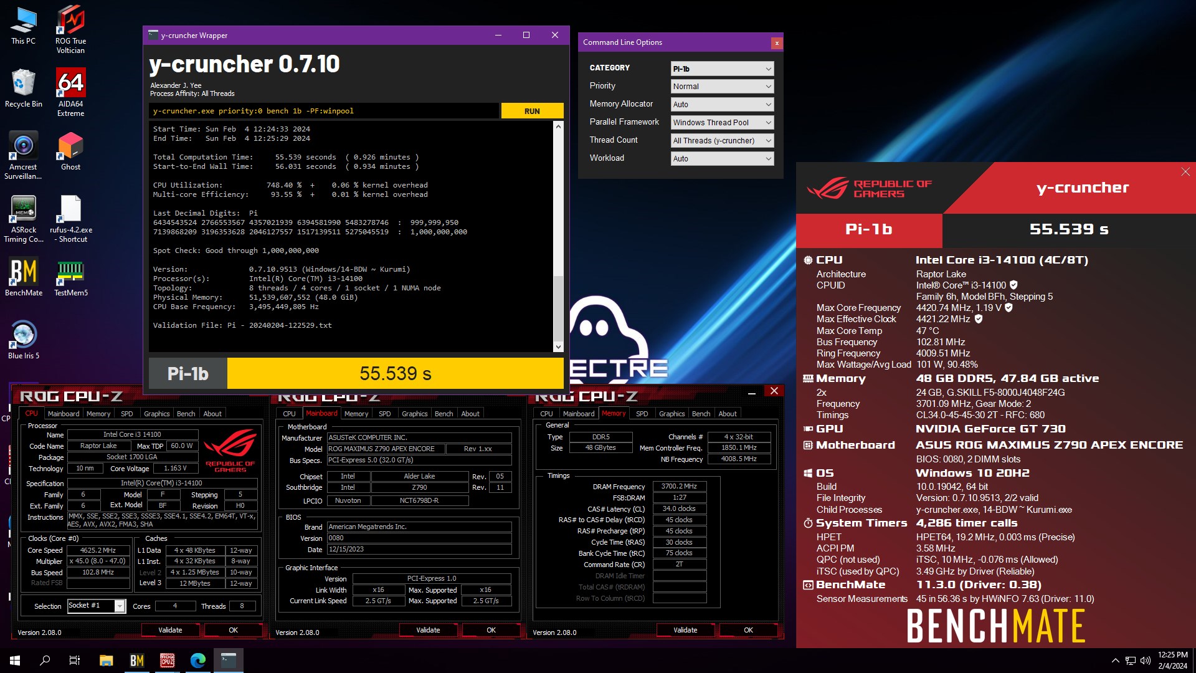Click the Intel Core i3 14100 Name field
Image resolution: width=1196 pixels, height=673 pixels.
(132, 435)
